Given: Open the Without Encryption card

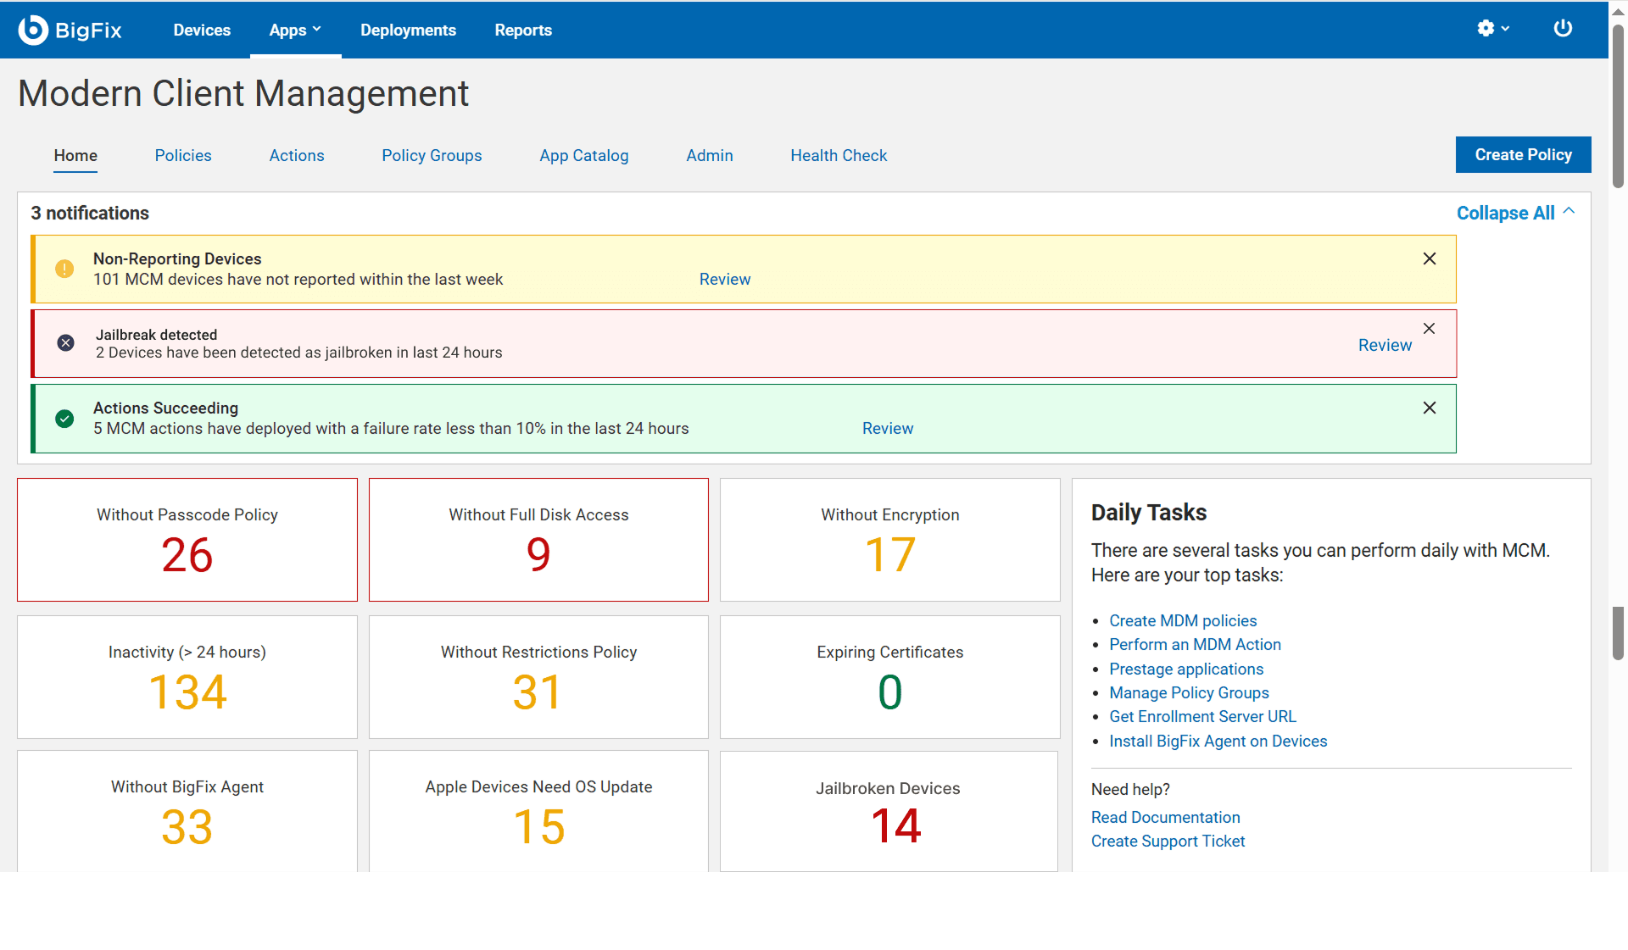Looking at the screenshot, I should point(889,540).
